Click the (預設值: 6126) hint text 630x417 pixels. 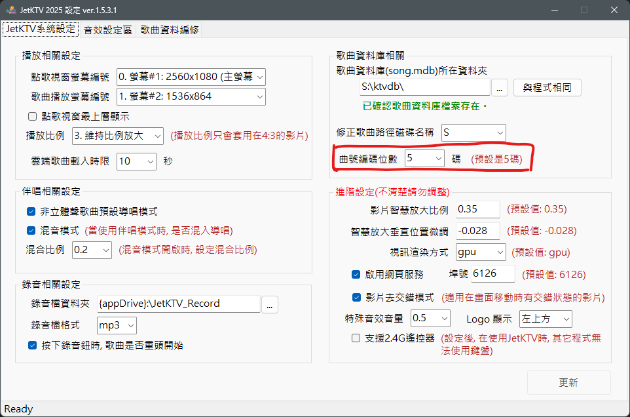click(553, 275)
